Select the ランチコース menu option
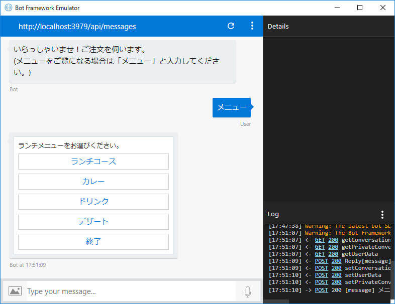The width and height of the screenshot is (395, 304). click(x=93, y=162)
